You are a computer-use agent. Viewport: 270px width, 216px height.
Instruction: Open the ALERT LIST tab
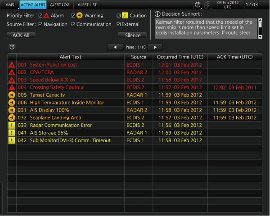[87, 4]
